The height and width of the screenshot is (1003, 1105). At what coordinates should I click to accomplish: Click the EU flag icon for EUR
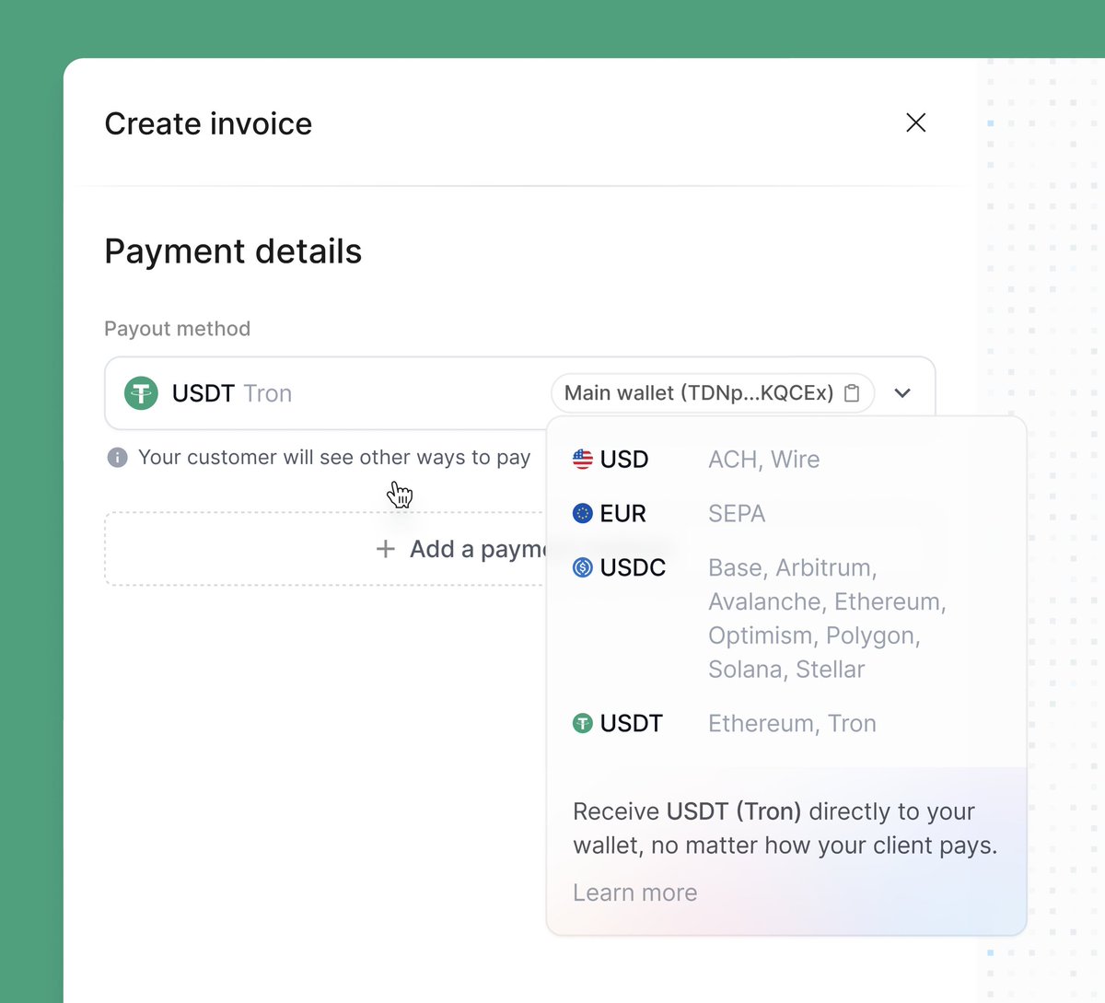coord(583,513)
